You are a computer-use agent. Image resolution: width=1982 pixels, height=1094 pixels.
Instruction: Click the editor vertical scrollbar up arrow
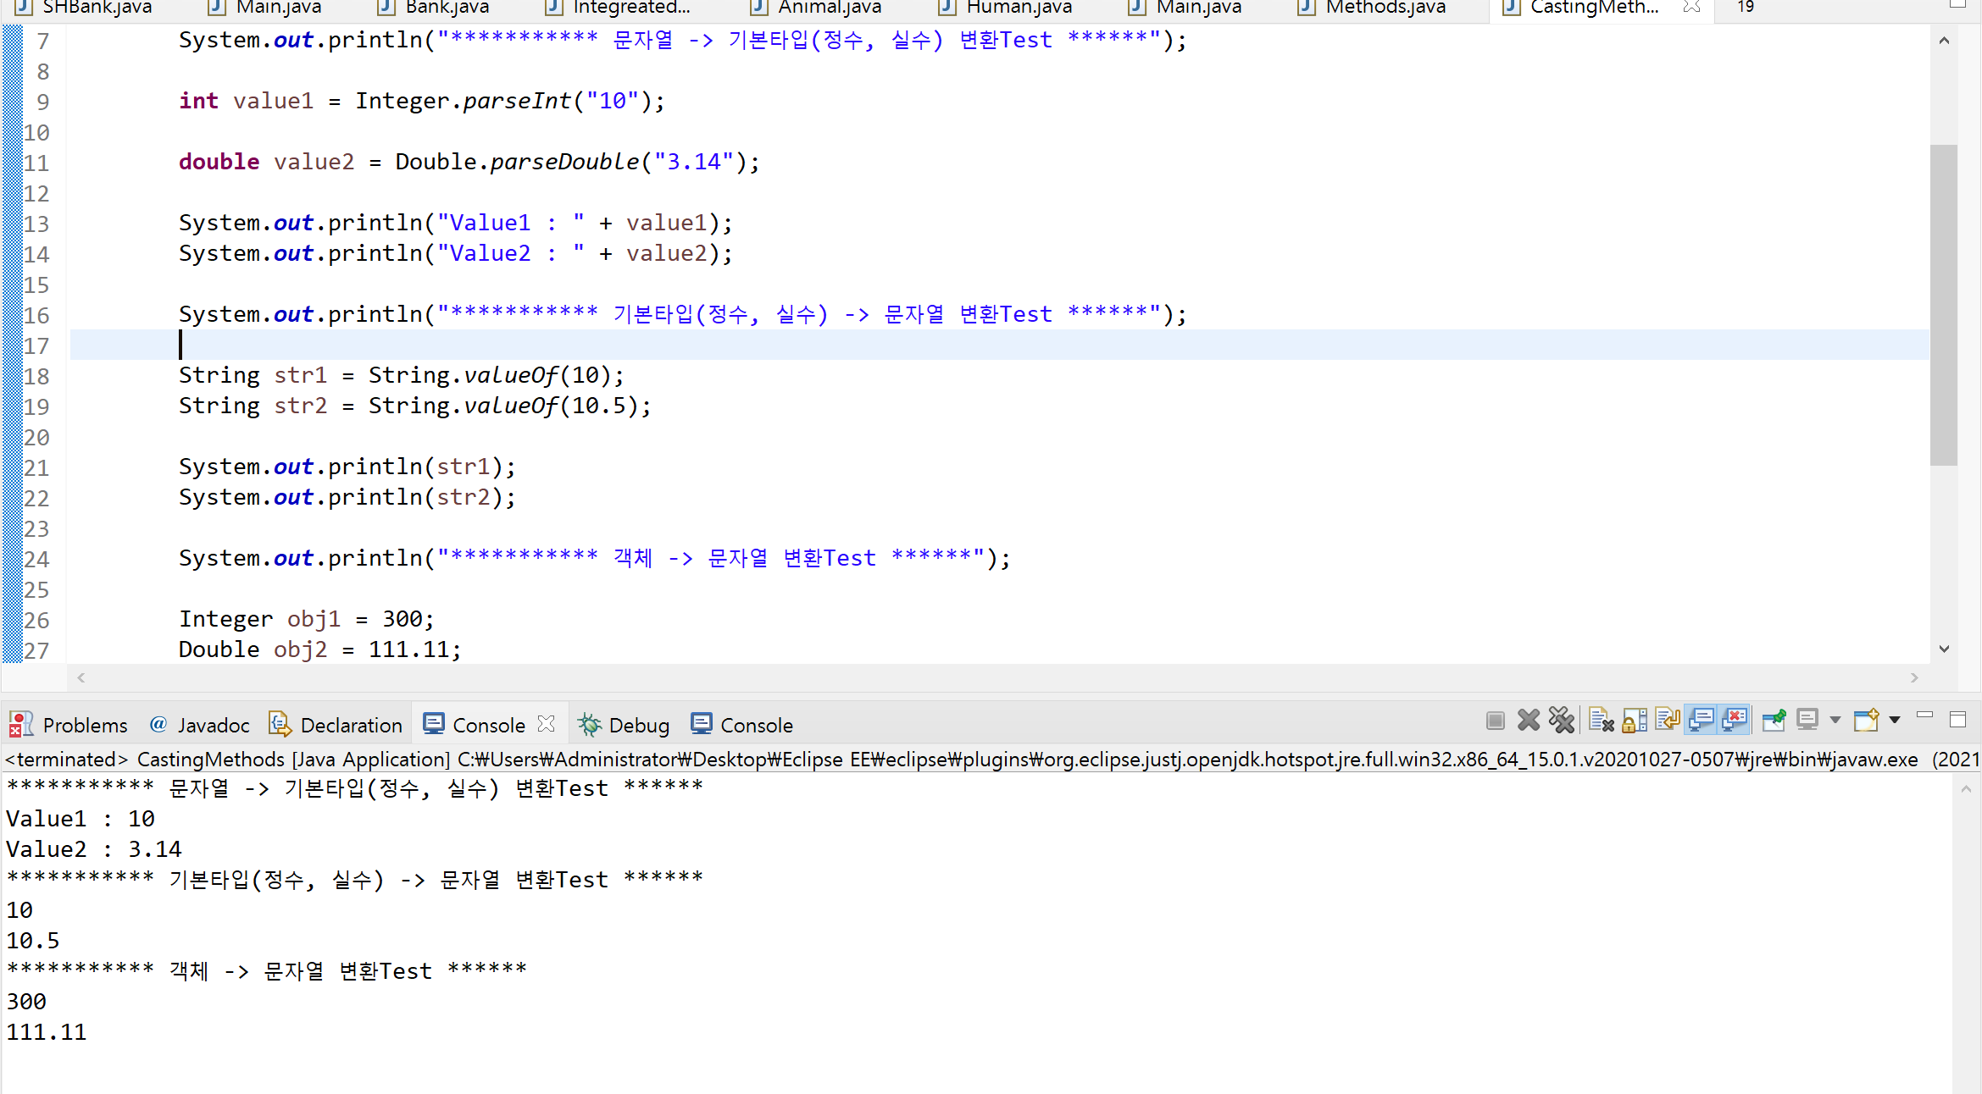click(1945, 41)
